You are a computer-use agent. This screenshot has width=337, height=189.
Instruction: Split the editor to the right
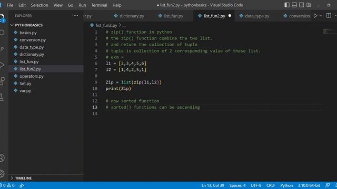pyautogui.click(x=329, y=16)
